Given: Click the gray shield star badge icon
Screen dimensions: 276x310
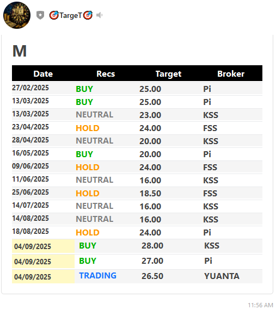Looking at the screenshot, I should pyautogui.click(x=40, y=15).
